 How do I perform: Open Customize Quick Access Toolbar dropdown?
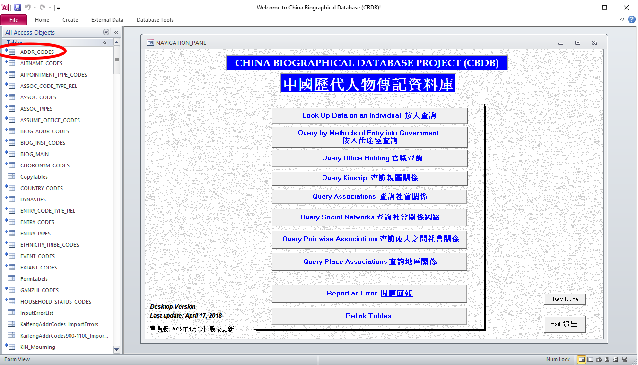point(58,8)
